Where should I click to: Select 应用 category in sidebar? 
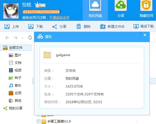tap(15, 93)
